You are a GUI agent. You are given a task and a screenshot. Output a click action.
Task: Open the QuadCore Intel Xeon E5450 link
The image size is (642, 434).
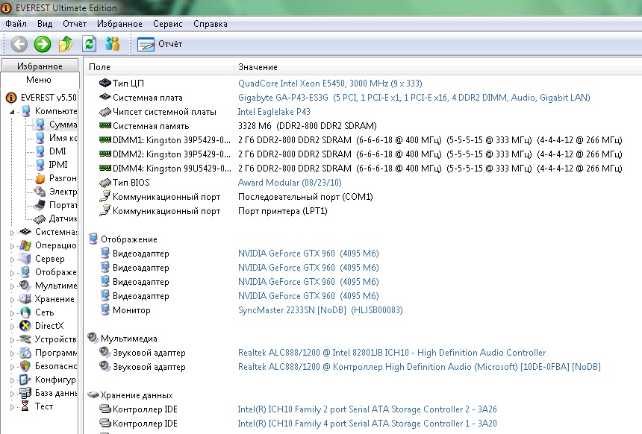pos(330,84)
